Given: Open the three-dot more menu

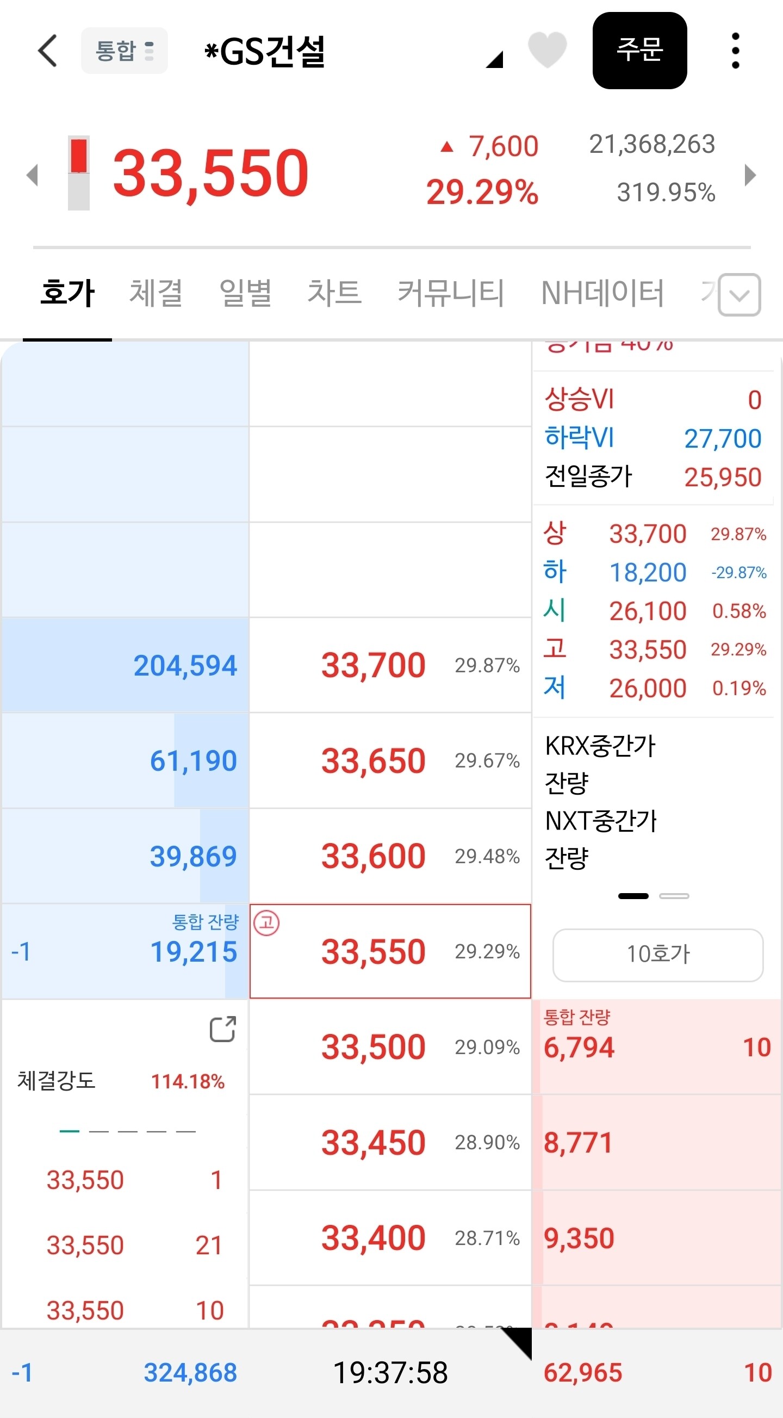Looking at the screenshot, I should pos(735,51).
